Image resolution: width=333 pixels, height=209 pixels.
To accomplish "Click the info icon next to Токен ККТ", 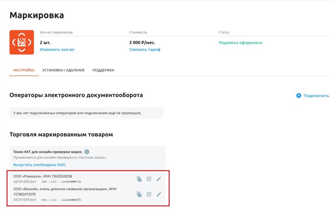I will point(87,152).
